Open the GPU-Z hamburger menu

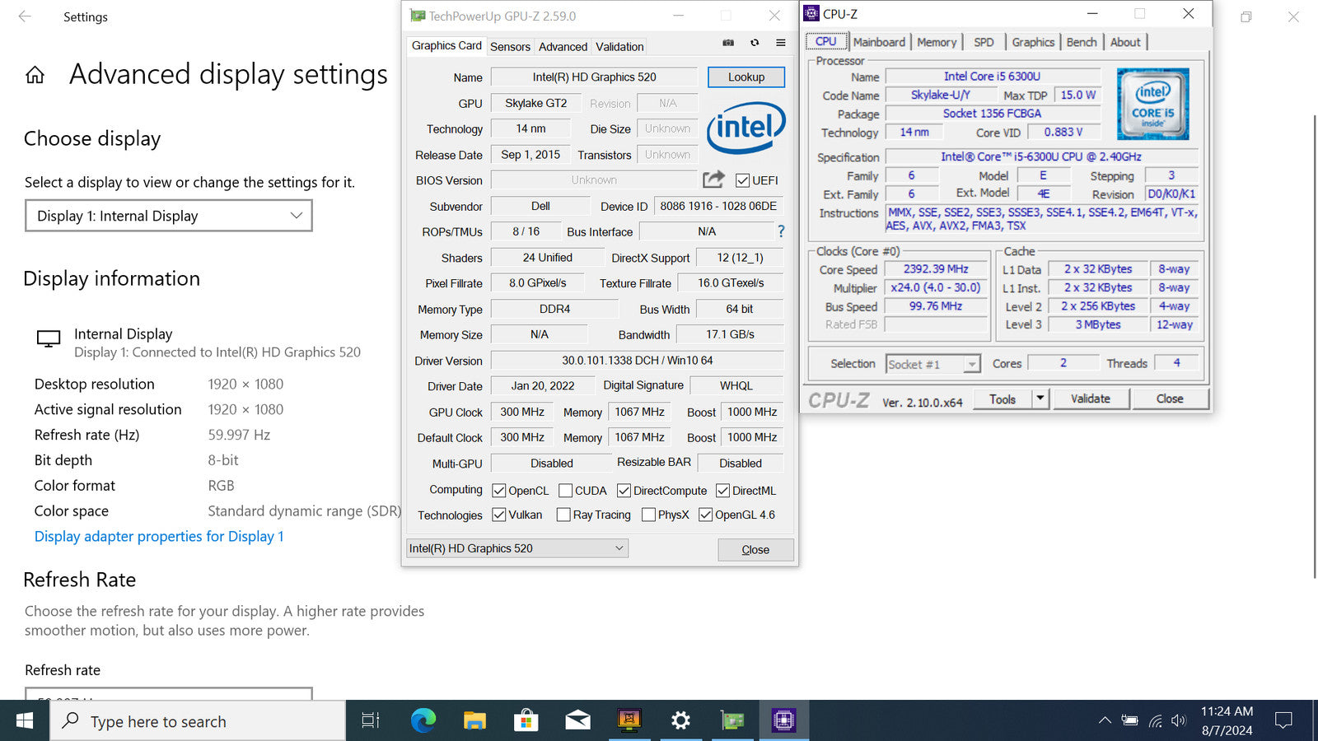(781, 43)
